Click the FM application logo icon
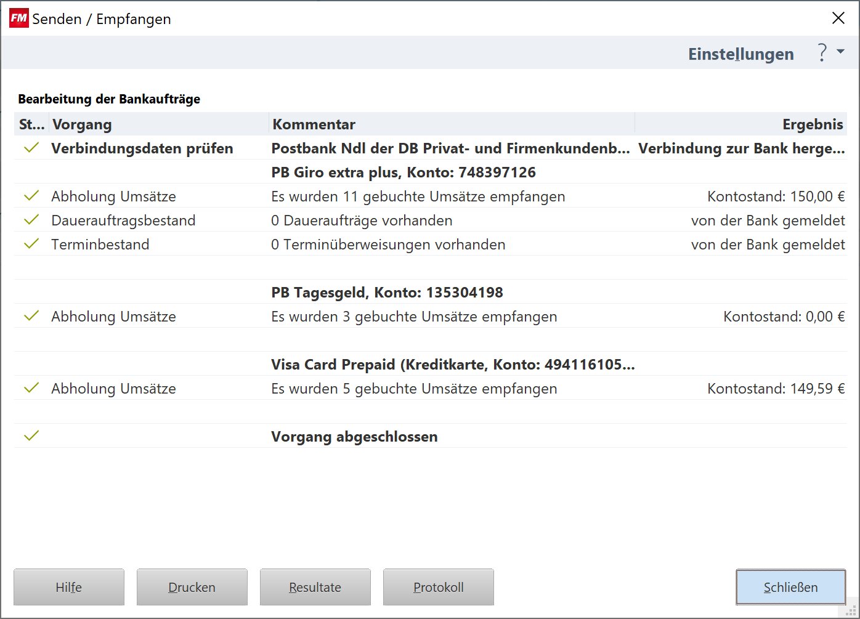Image resolution: width=860 pixels, height=619 pixels. tap(18, 18)
